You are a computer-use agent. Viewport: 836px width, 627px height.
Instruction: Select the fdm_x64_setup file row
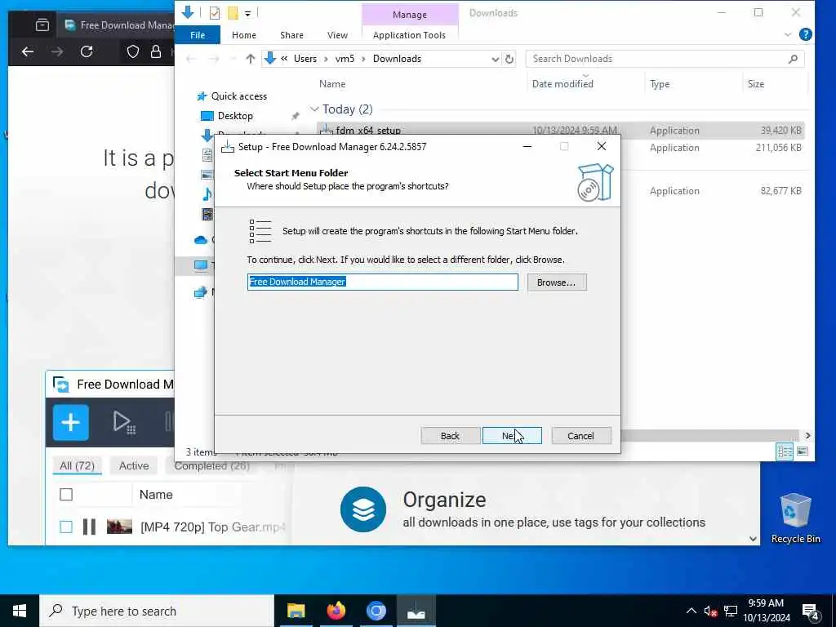560,130
